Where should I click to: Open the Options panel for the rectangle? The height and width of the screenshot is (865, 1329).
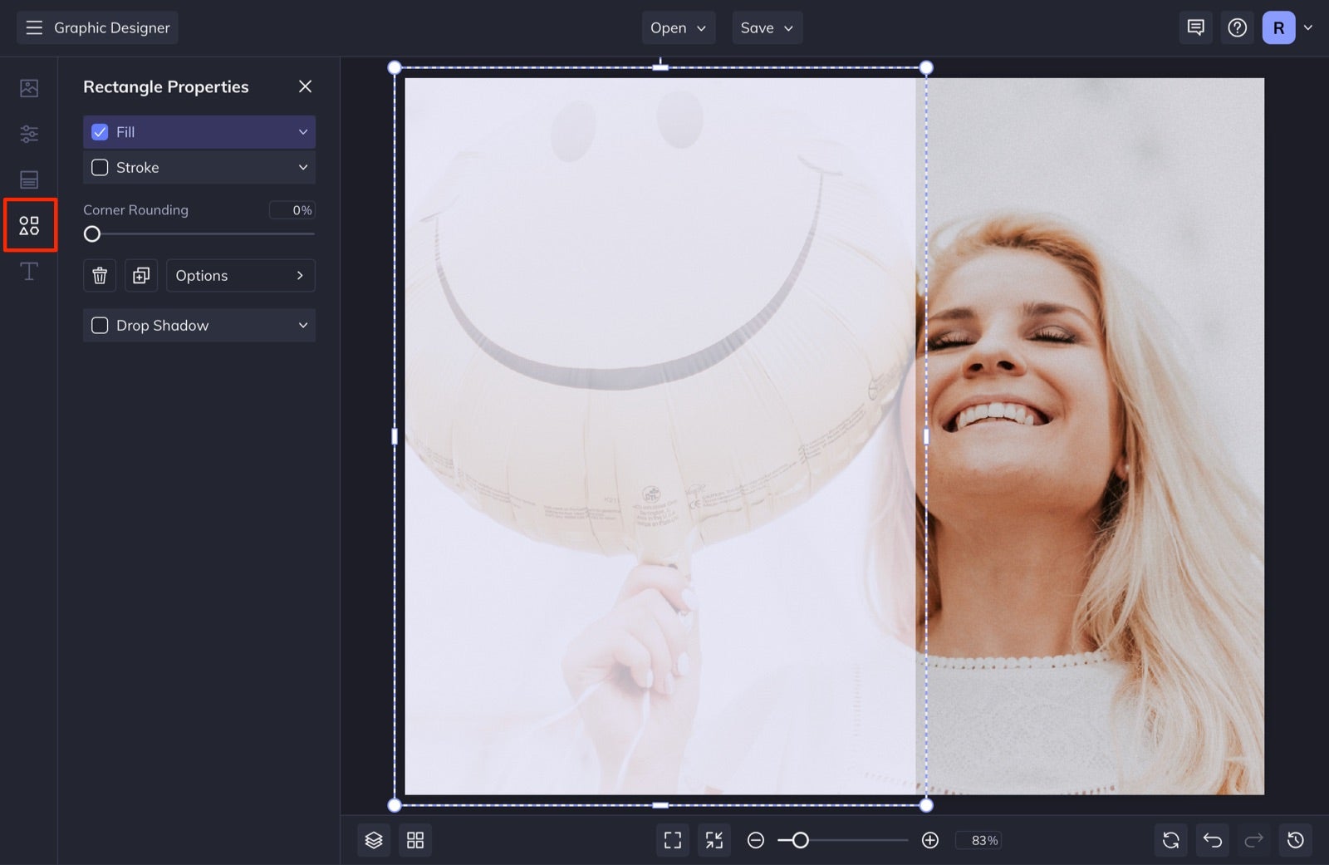240,275
